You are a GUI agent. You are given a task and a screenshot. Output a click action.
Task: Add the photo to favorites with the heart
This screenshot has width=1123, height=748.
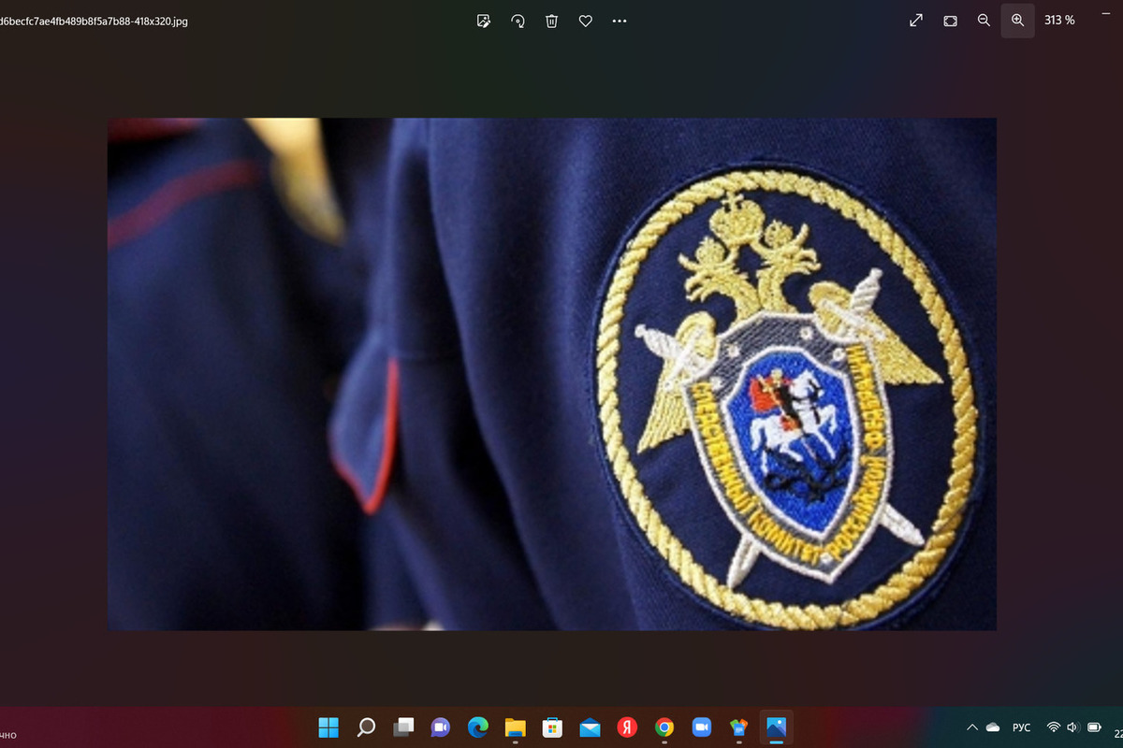coord(586,21)
